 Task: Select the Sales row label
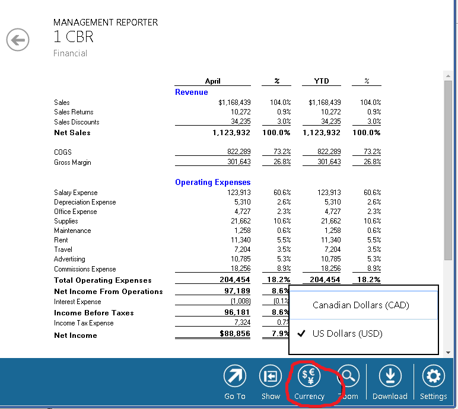62,103
